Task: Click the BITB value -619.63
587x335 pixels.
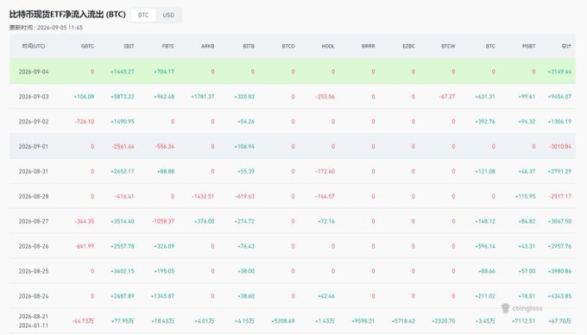Action: [245, 196]
